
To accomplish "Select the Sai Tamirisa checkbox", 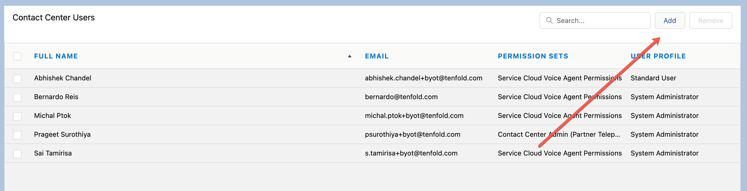I will pyautogui.click(x=17, y=153).
